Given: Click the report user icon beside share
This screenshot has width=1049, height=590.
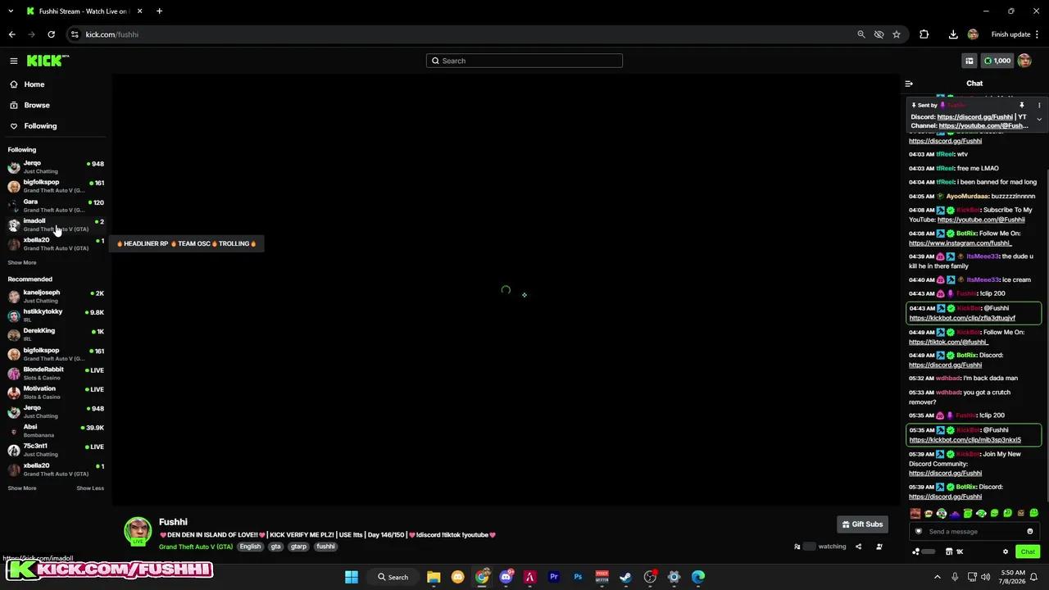Looking at the screenshot, I should tap(879, 547).
